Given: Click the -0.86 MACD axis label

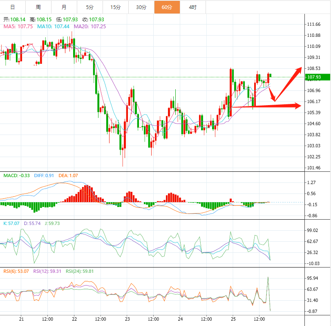Looking at the screenshot, I should pos(311,216).
